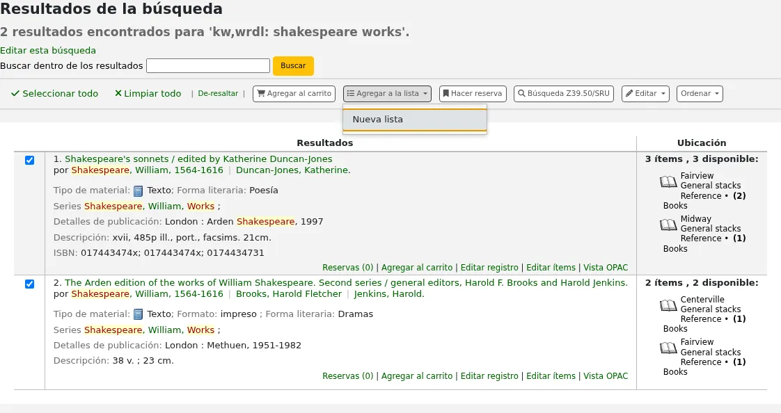Click Editar ítems for Shakespeare's sonnets

(x=551, y=268)
